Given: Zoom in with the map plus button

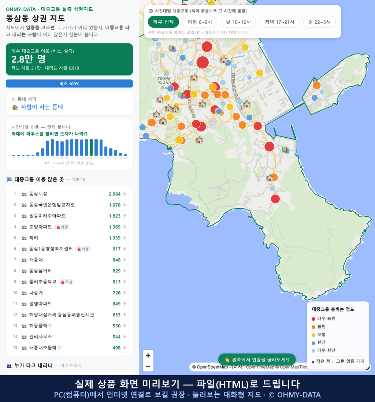Looking at the screenshot, I should [x=148, y=356].
